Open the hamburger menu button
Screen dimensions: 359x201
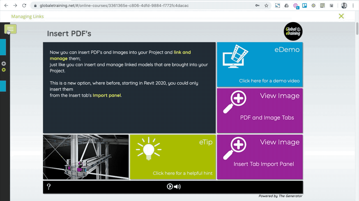tap(10, 29)
